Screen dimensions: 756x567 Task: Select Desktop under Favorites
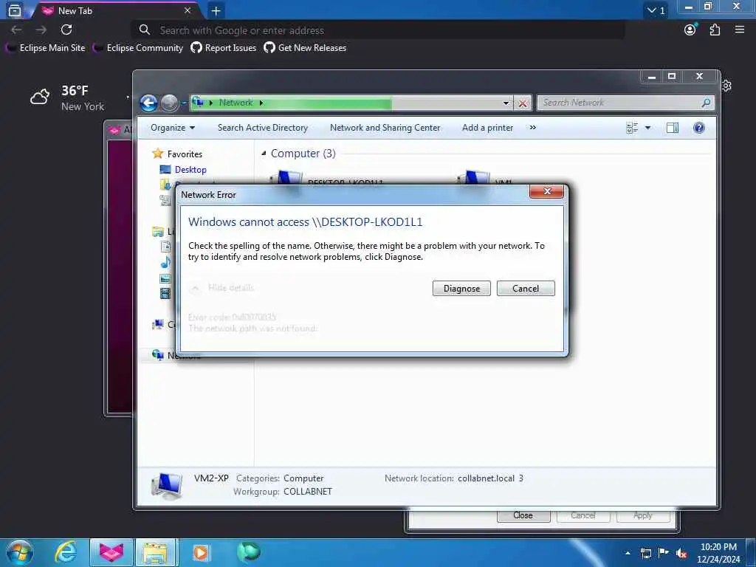[x=183, y=170]
